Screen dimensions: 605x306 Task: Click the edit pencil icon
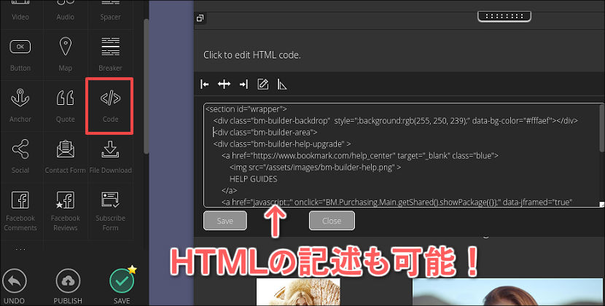(262, 84)
